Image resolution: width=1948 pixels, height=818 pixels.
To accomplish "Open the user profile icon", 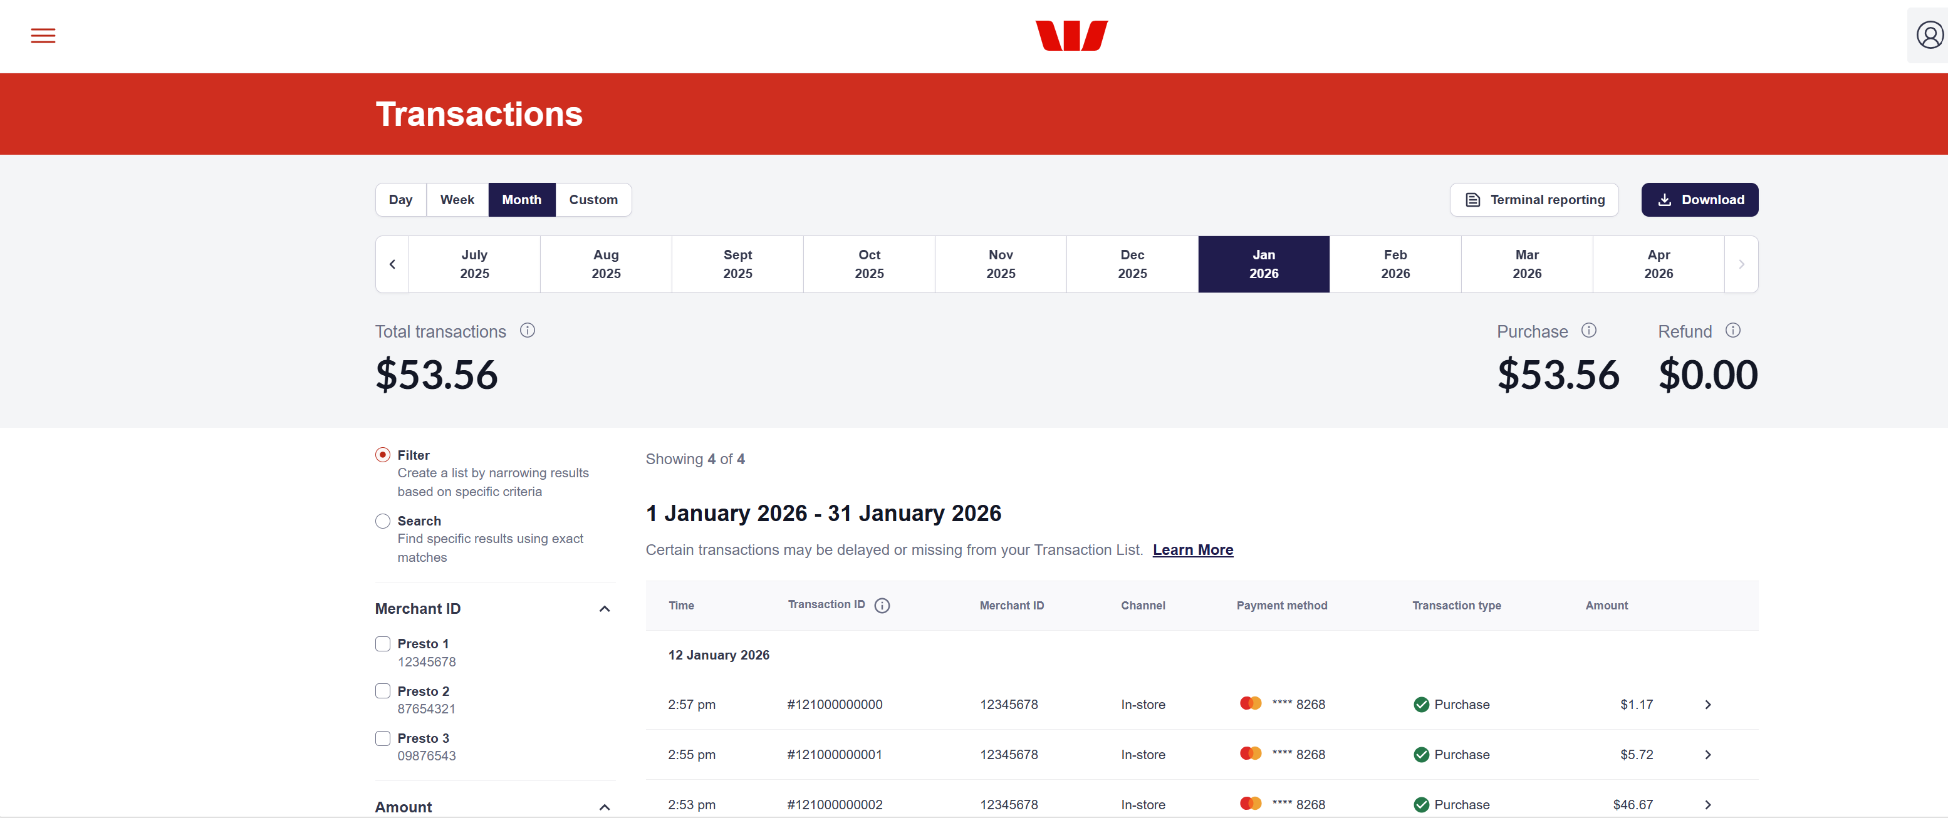I will click(1929, 36).
